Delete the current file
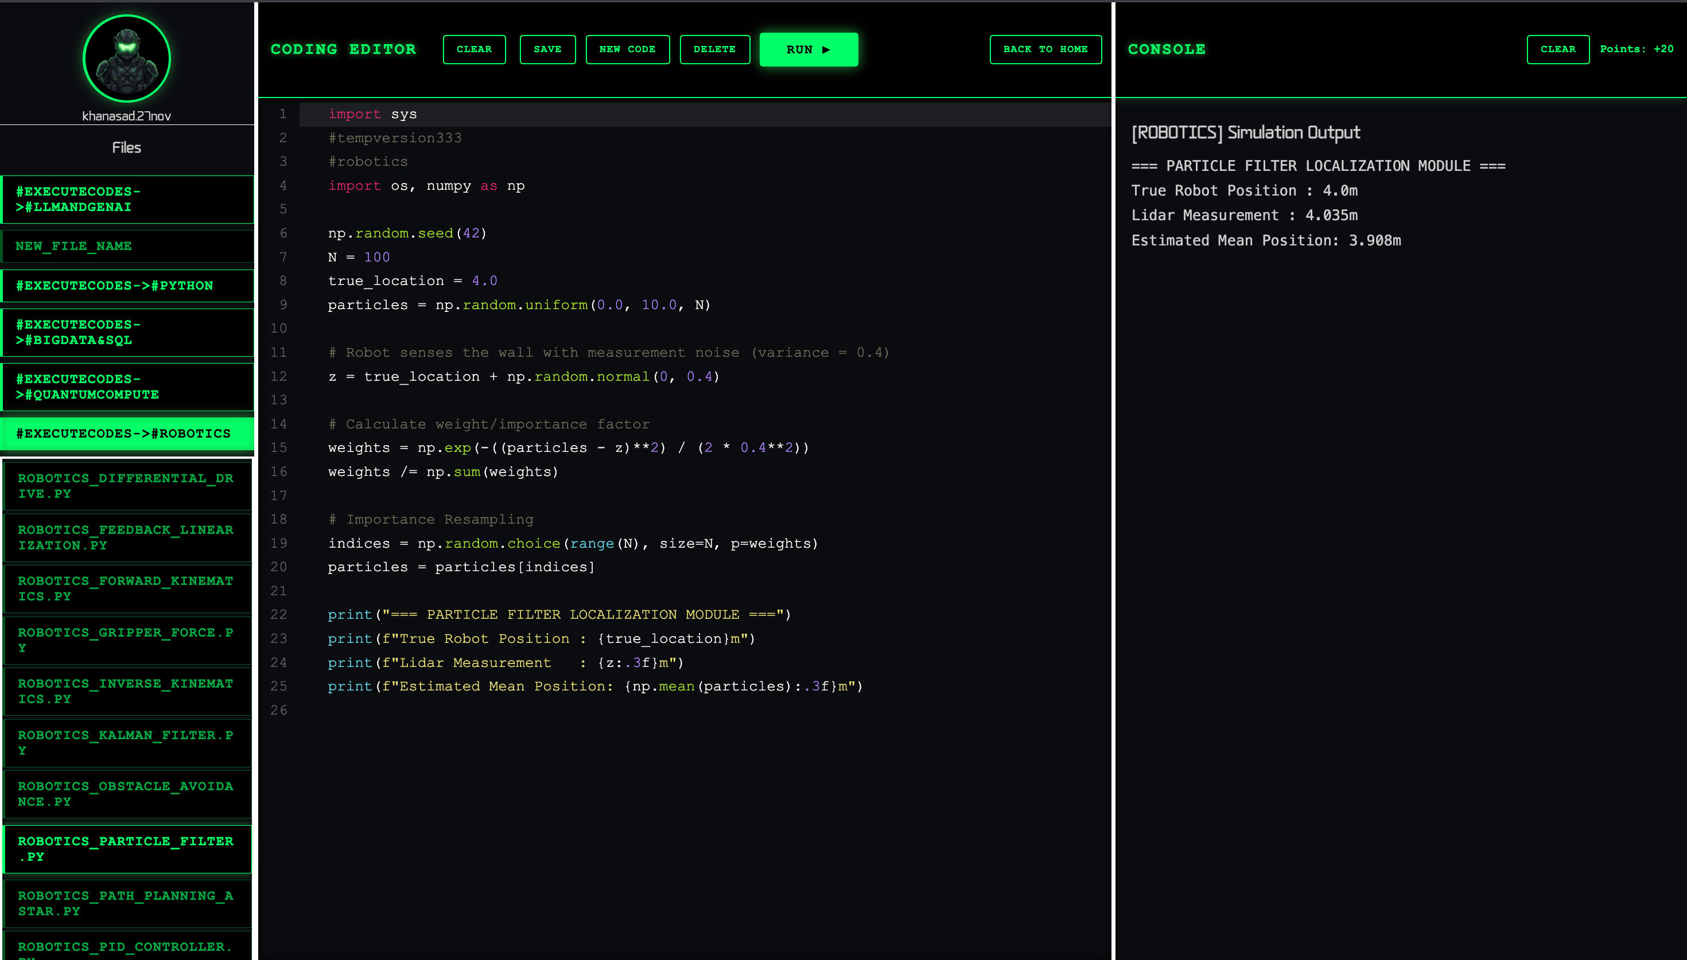 [x=714, y=49]
